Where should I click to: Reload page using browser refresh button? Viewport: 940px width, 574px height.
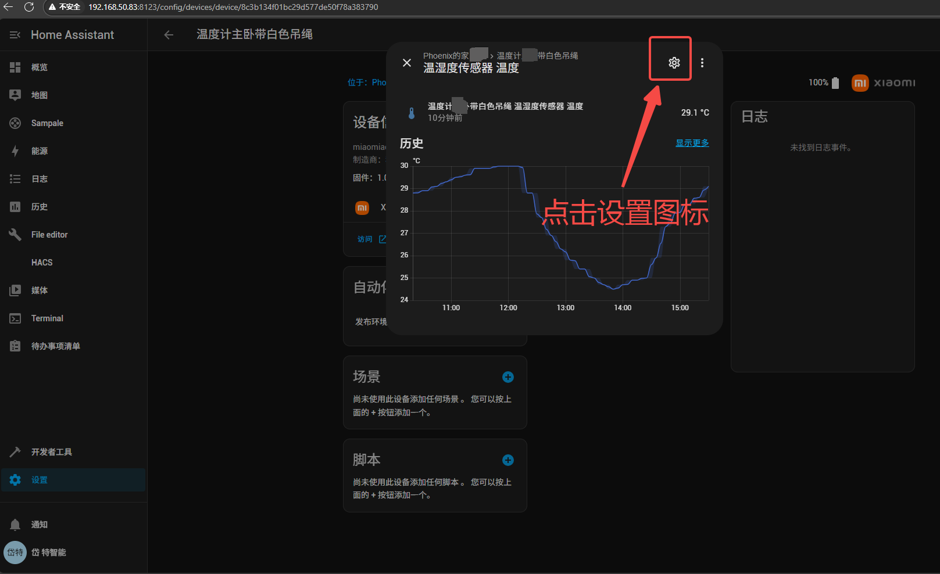[x=29, y=7]
